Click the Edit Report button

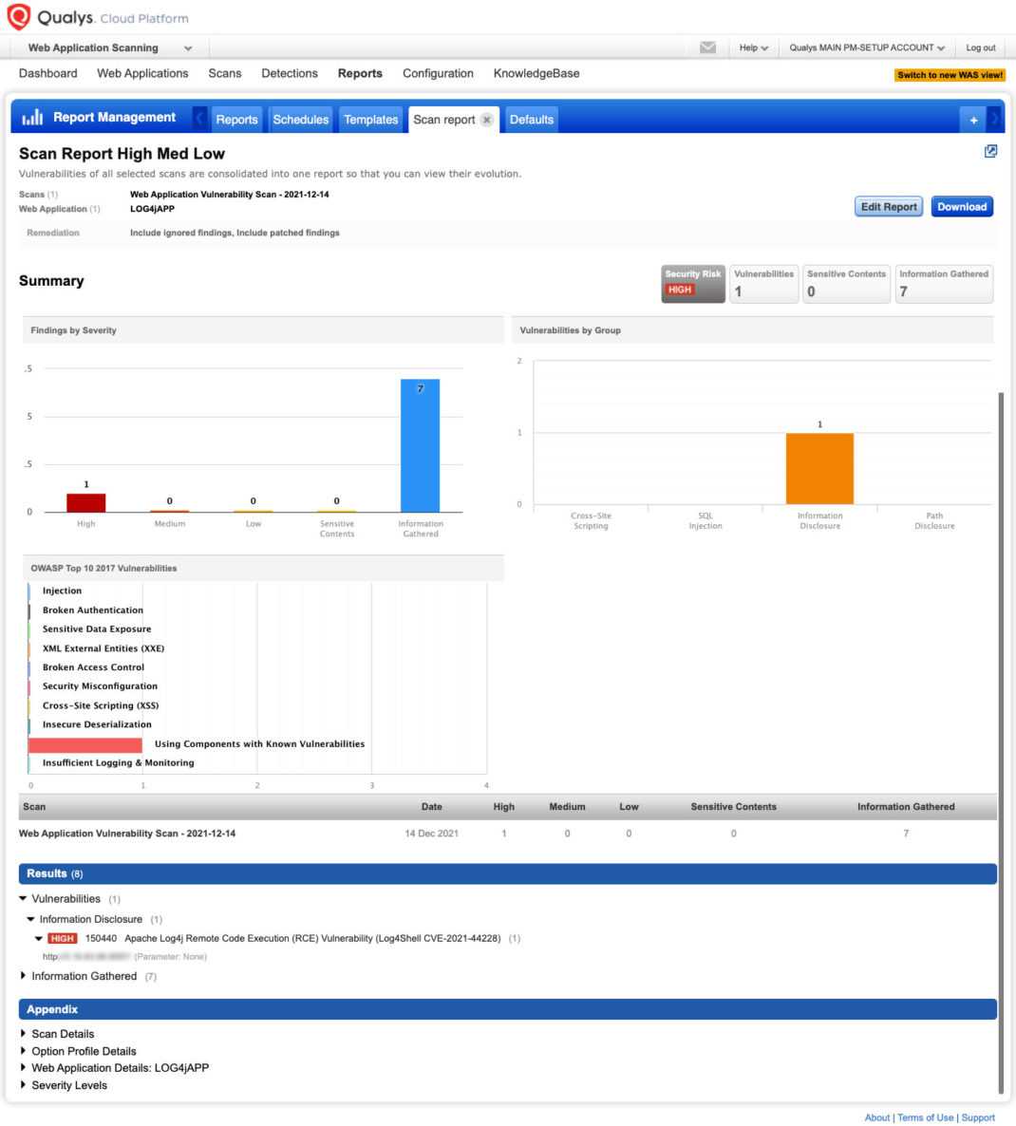(888, 207)
